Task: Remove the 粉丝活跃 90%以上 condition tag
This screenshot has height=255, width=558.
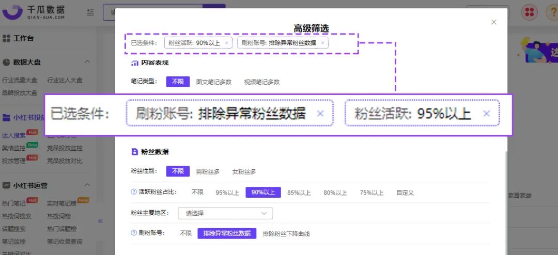Action: (226, 43)
